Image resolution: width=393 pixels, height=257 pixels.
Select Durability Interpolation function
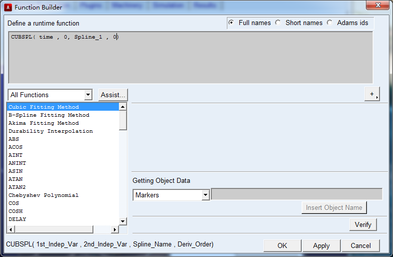(x=63, y=131)
